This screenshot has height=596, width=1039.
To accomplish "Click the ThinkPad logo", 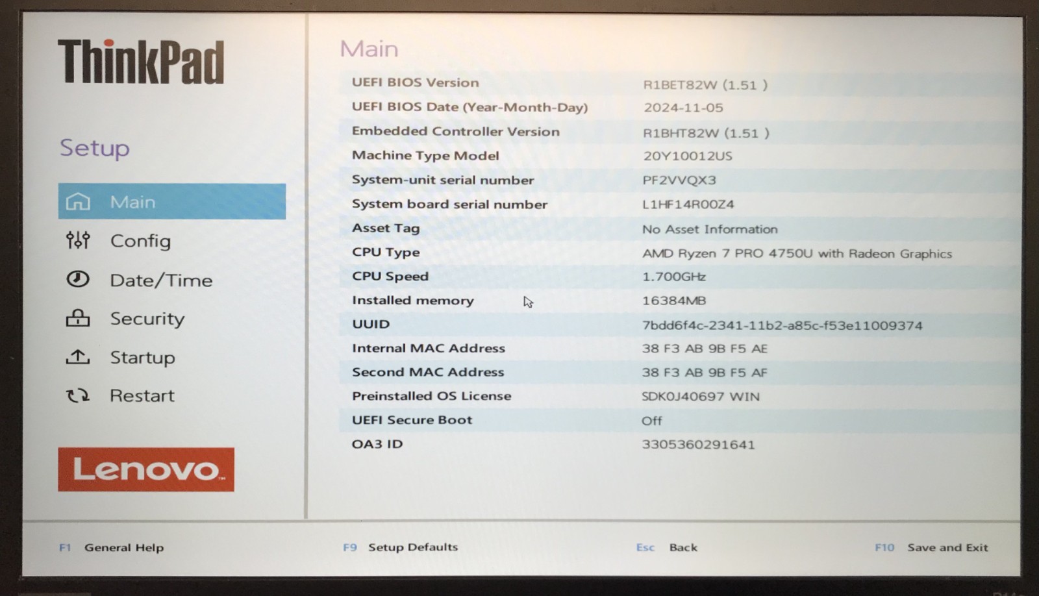I will click(141, 62).
